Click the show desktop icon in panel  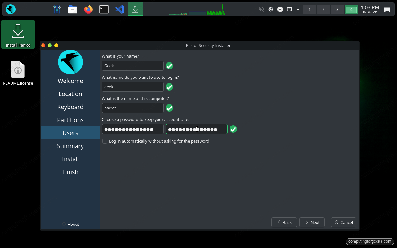(x=387, y=9)
